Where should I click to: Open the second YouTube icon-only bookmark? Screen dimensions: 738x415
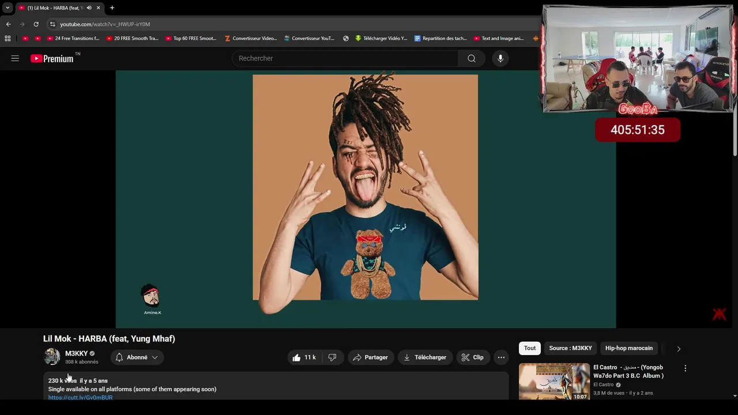pos(38,39)
